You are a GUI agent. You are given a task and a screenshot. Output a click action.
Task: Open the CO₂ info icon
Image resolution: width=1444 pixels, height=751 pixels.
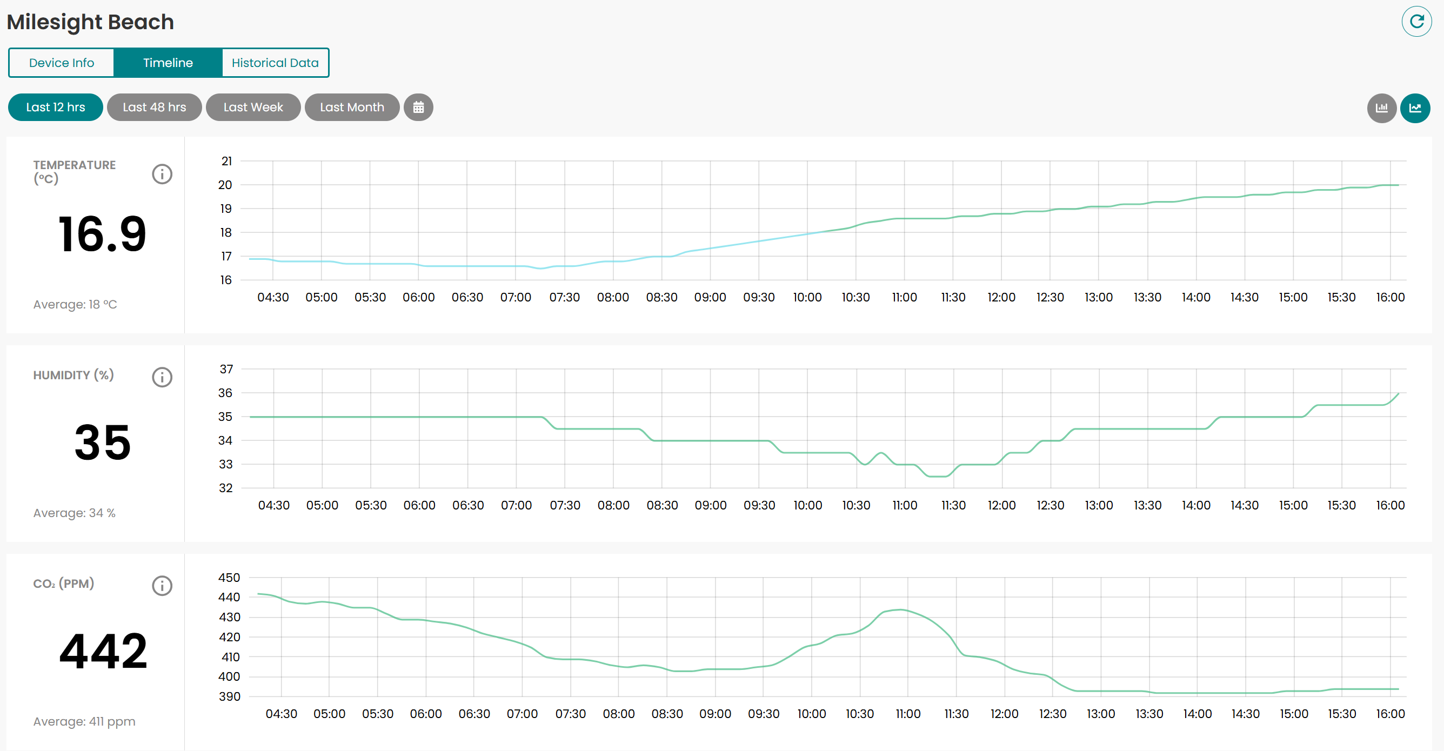(162, 586)
